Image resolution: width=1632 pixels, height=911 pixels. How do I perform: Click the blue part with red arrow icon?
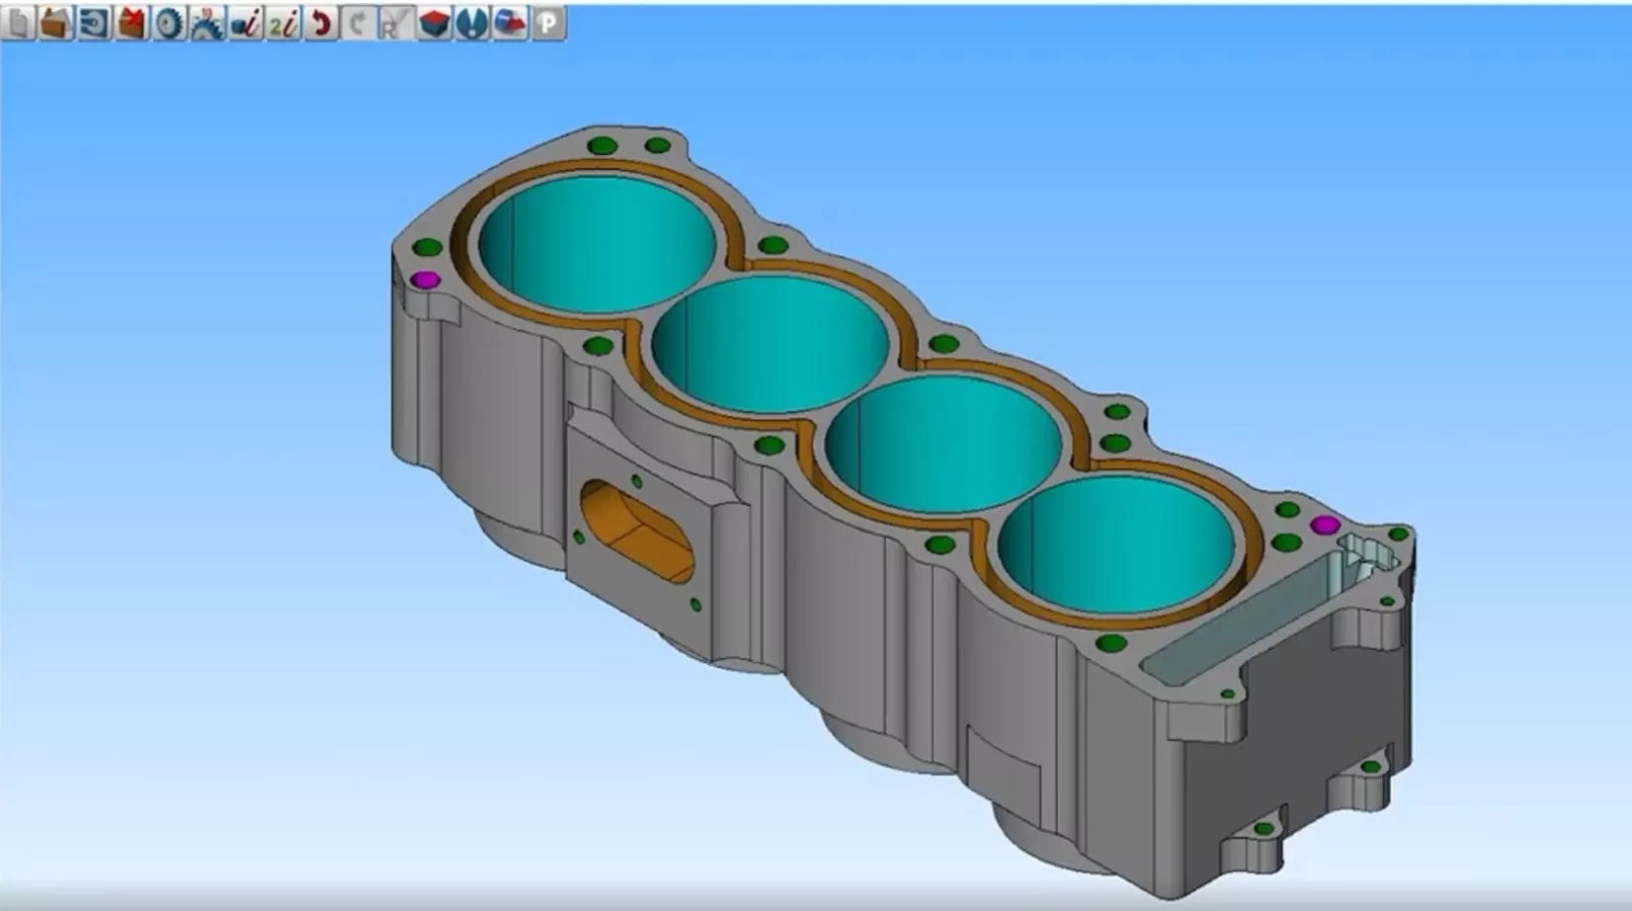[510, 23]
